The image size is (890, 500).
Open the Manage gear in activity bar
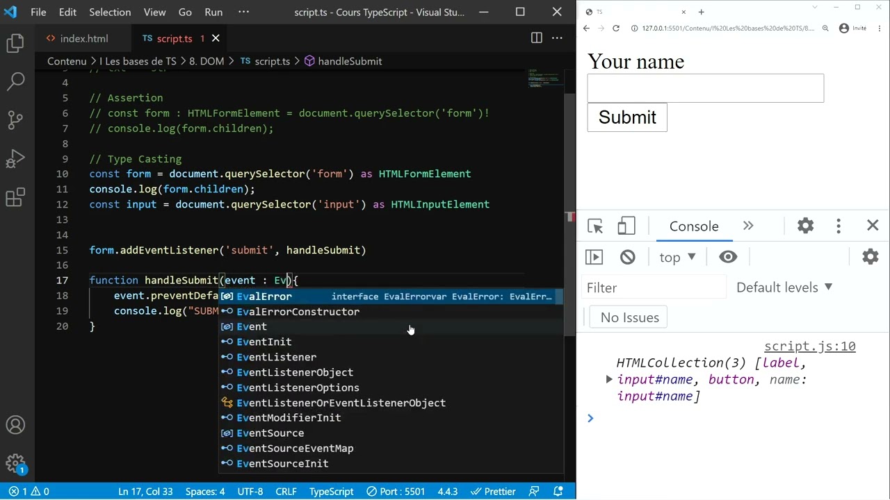15,463
